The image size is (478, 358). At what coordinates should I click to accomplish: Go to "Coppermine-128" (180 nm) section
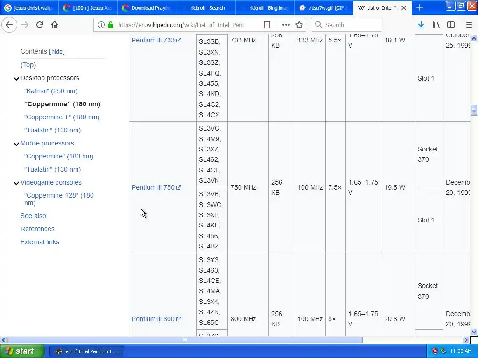pyautogui.click(x=59, y=199)
